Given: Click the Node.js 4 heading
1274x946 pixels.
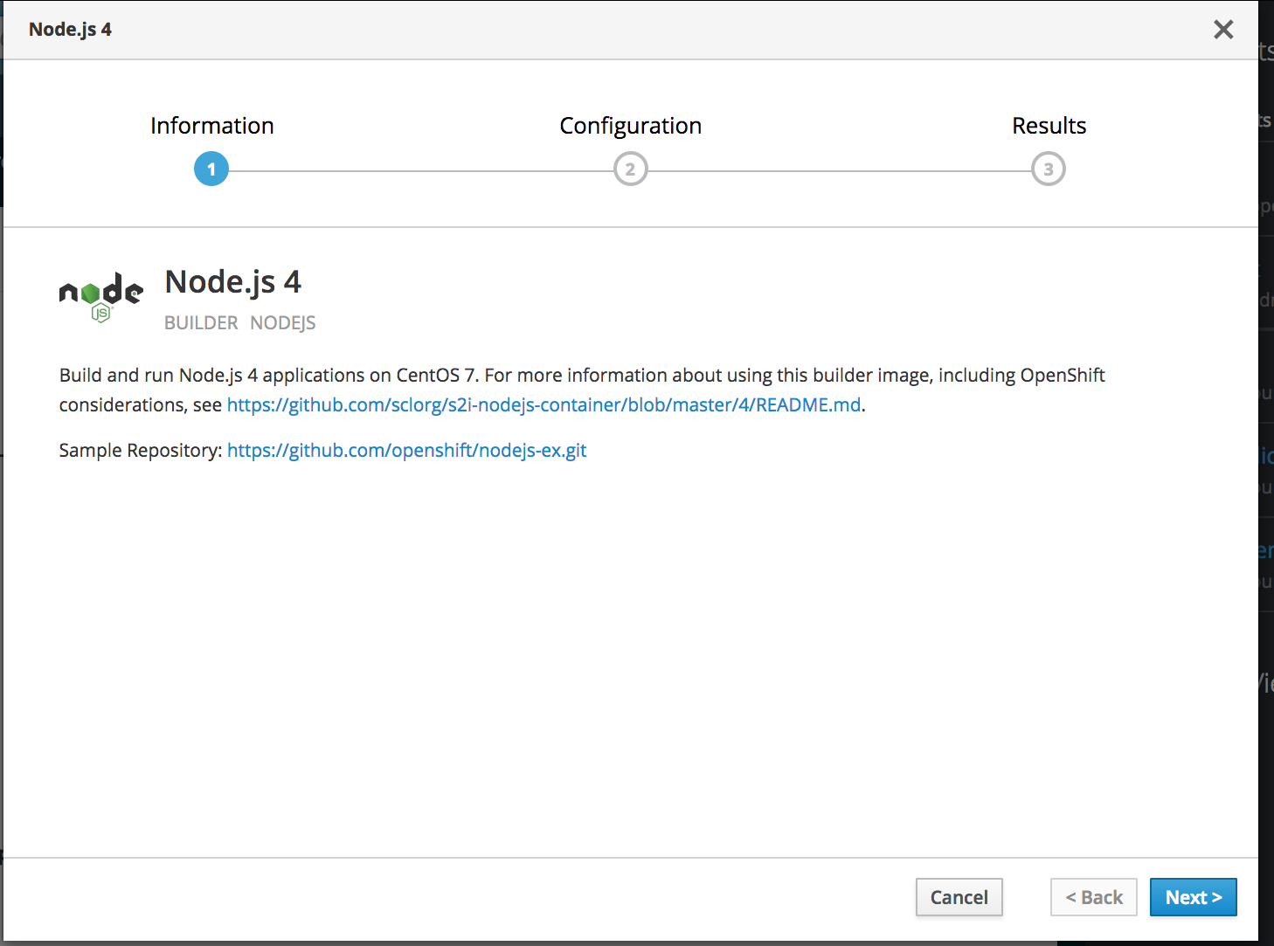Looking at the screenshot, I should pyautogui.click(x=233, y=283).
